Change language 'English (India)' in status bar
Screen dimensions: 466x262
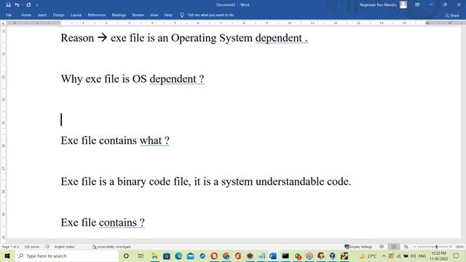click(x=65, y=247)
